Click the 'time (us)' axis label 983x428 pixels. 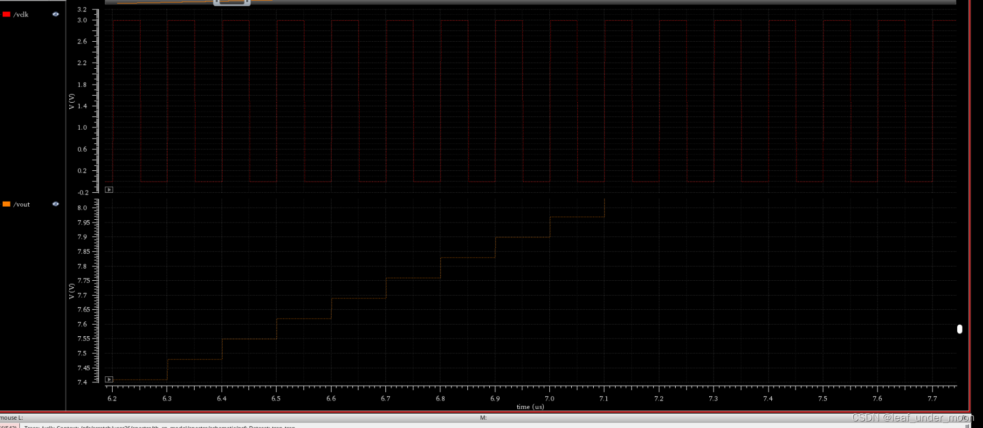(530, 407)
